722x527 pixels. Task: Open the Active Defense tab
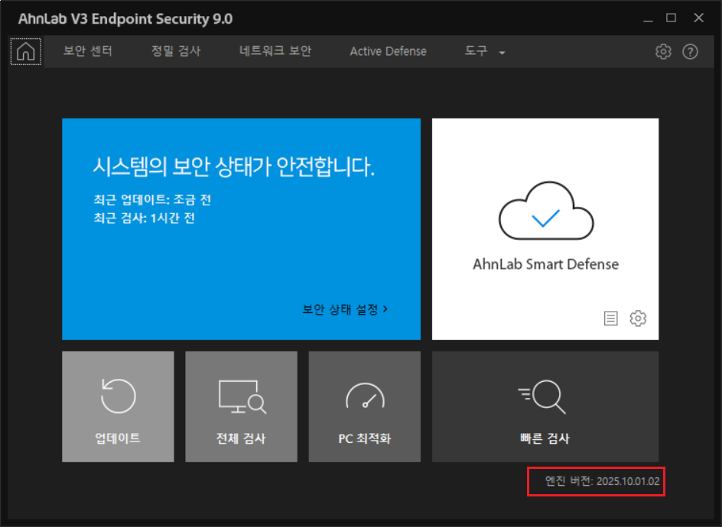388,51
